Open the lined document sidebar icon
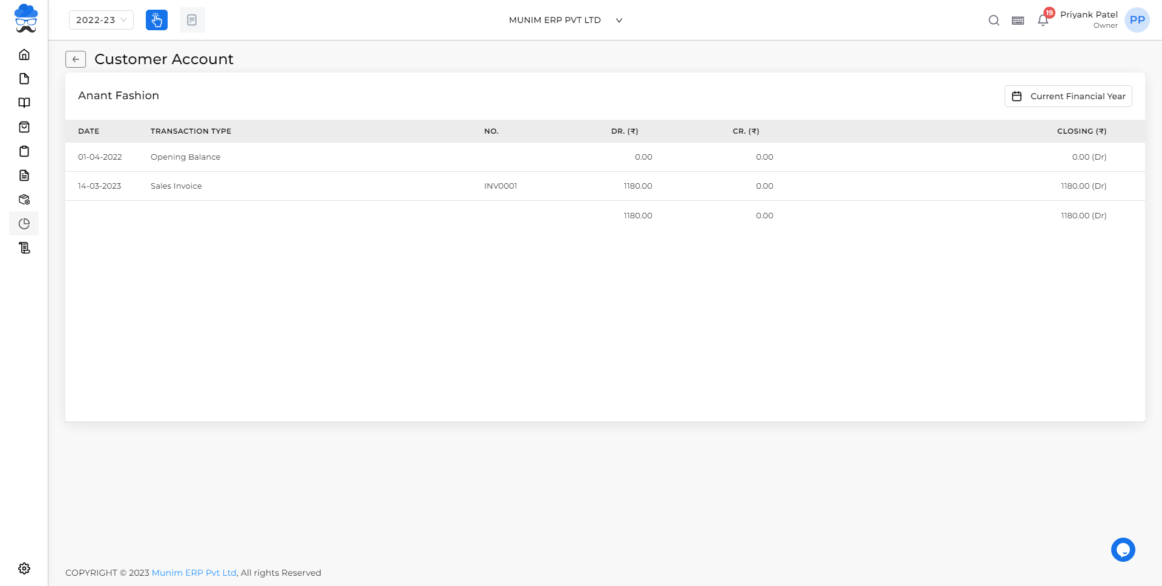 [24, 175]
